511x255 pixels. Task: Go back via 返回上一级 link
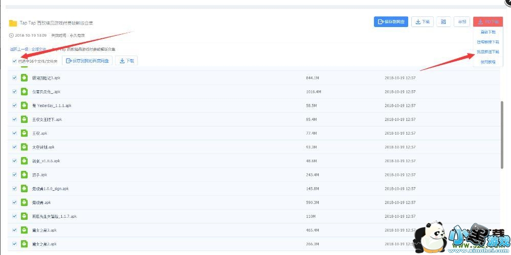(x=19, y=49)
